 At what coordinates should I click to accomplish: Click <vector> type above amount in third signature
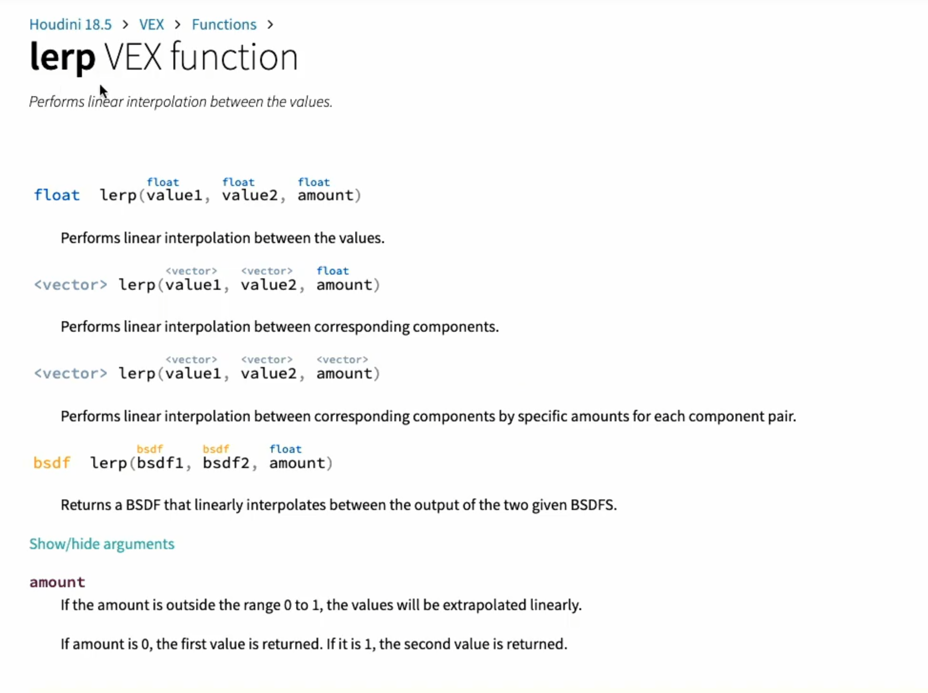tap(343, 359)
